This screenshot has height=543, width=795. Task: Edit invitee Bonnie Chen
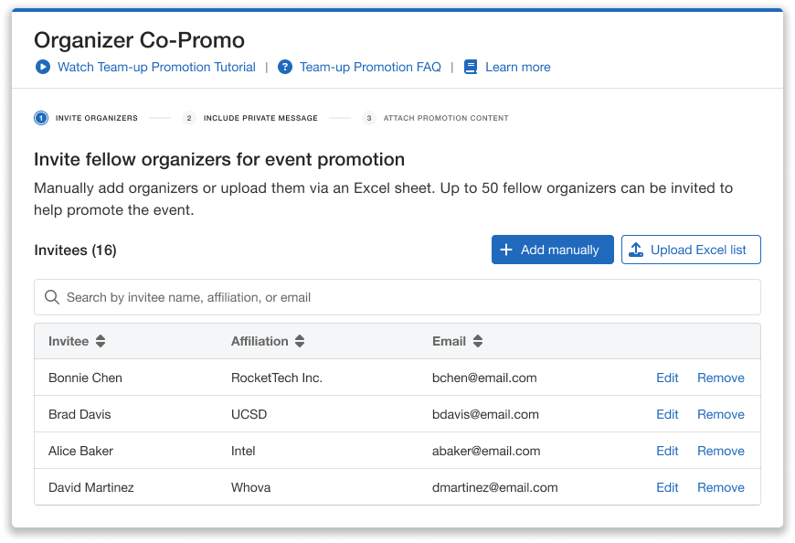667,378
